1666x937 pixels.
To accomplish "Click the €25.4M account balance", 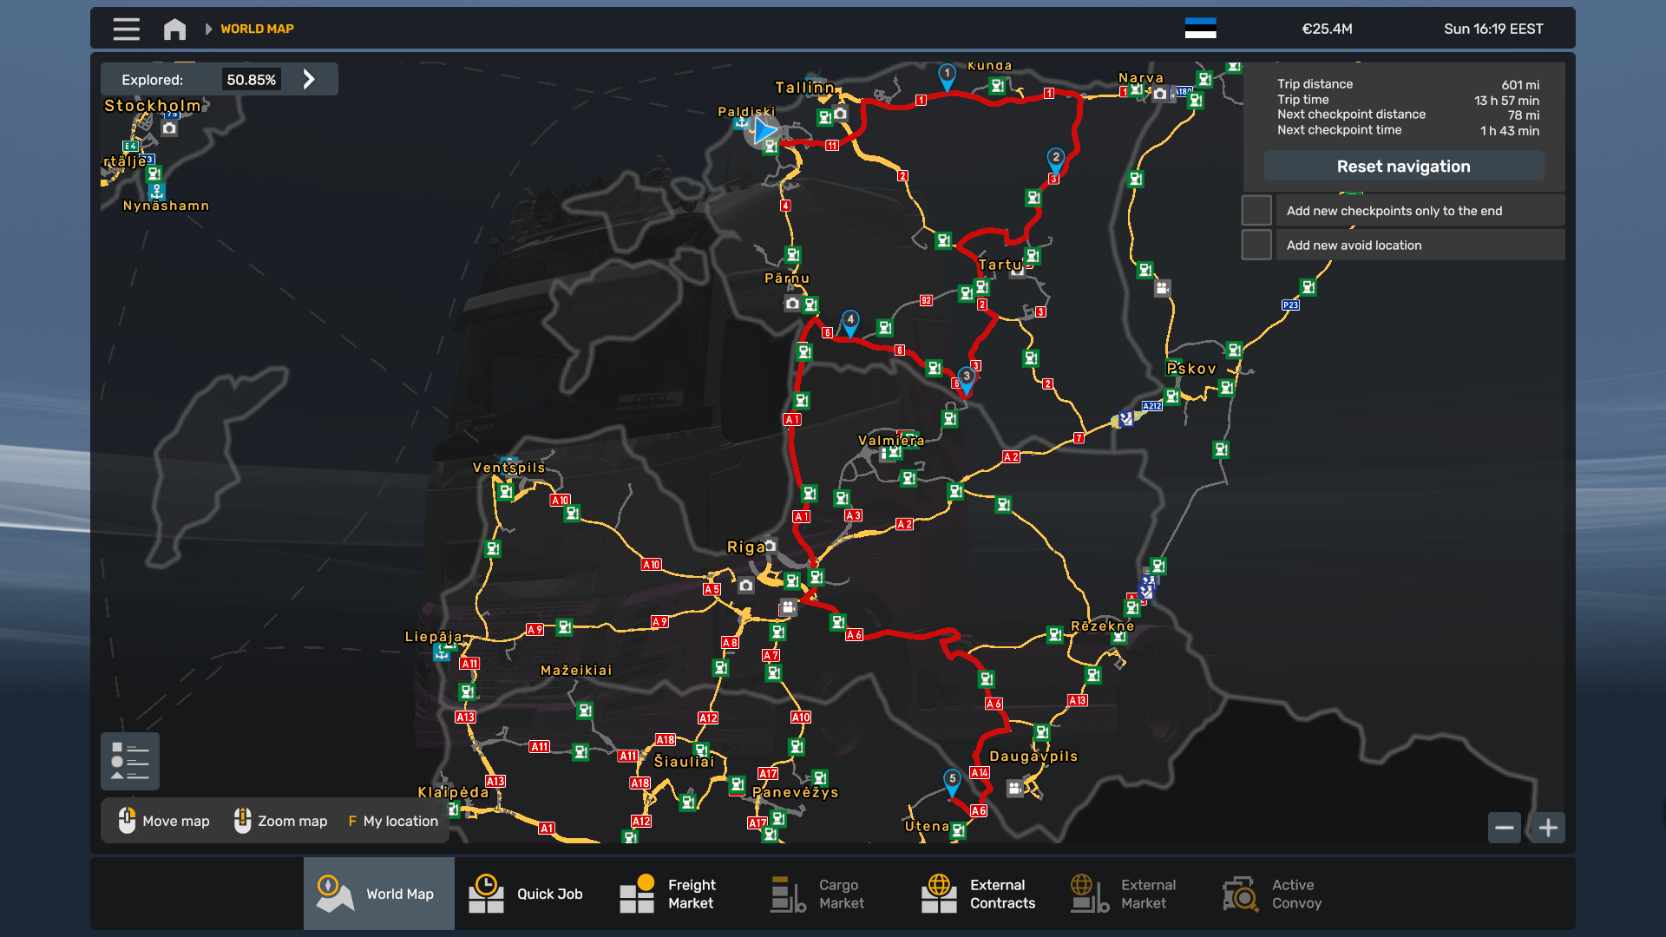I will pyautogui.click(x=1327, y=29).
